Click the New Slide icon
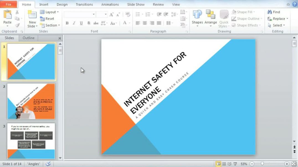298x167 pixels. [32, 15]
